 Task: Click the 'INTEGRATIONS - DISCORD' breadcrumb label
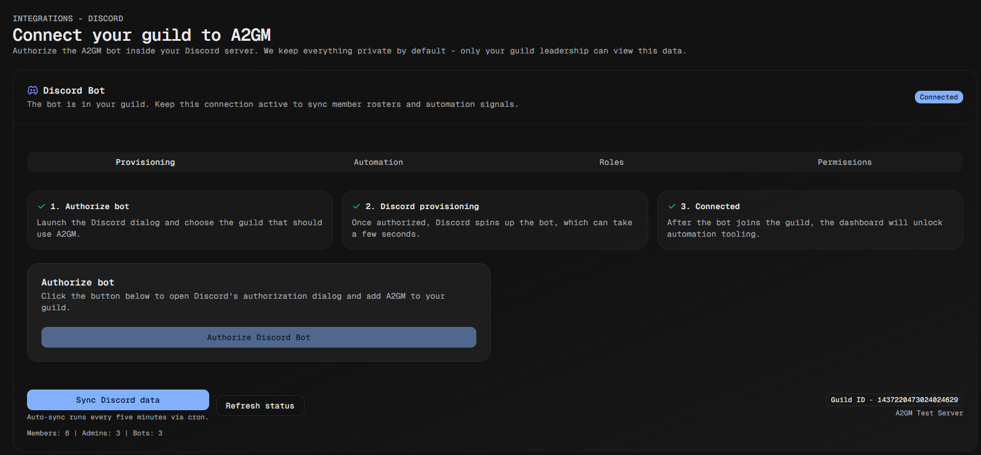click(68, 18)
